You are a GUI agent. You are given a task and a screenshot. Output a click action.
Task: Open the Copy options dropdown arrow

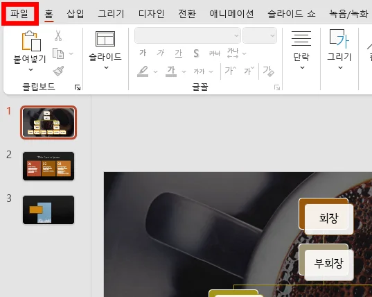(x=71, y=53)
